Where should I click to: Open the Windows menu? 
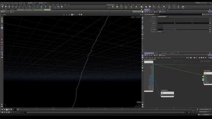click(x=16, y=3)
